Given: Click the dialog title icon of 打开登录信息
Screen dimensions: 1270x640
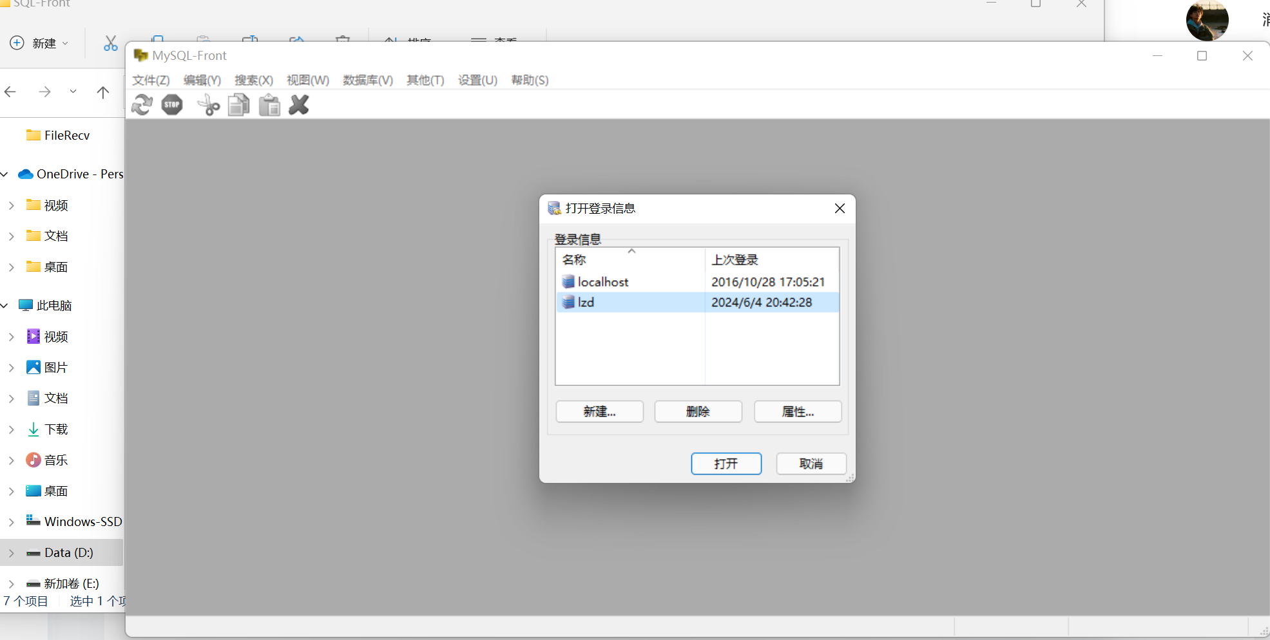Looking at the screenshot, I should (554, 208).
